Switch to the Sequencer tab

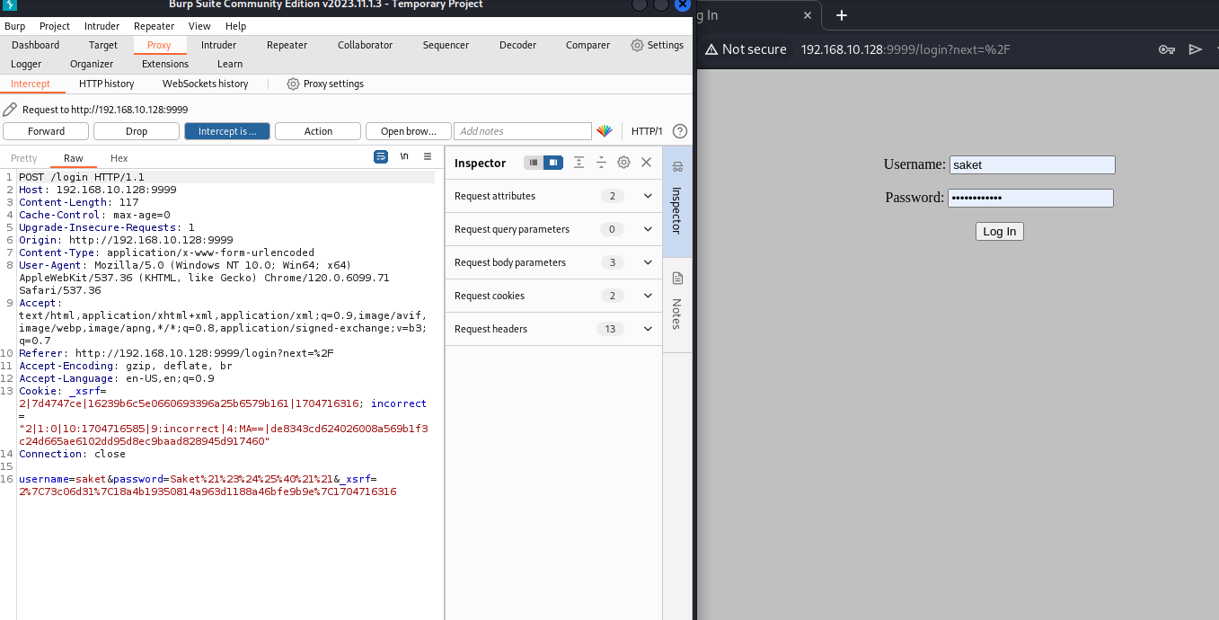click(446, 45)
